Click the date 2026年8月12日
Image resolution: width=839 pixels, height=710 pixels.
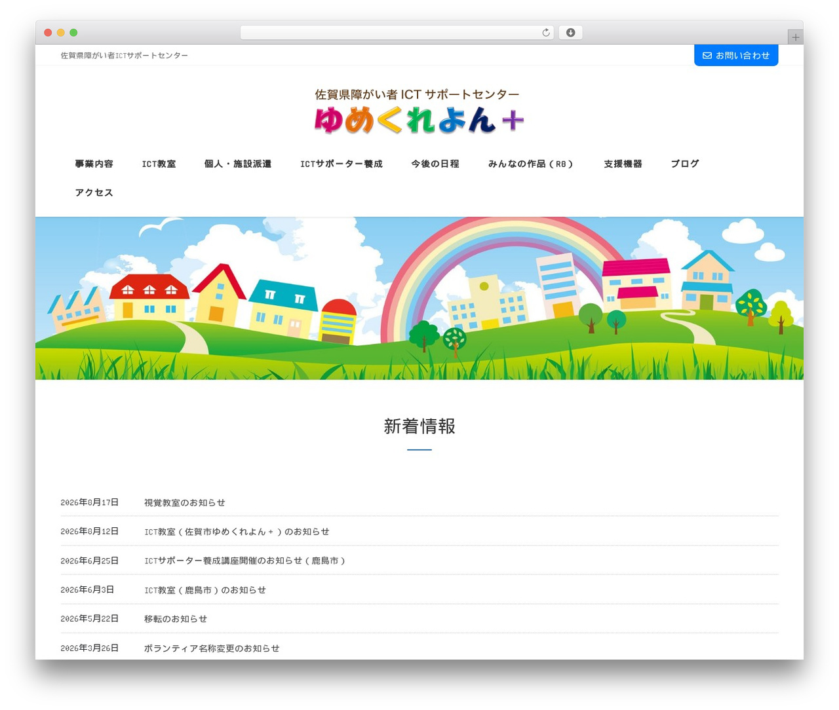click(90, 532)
